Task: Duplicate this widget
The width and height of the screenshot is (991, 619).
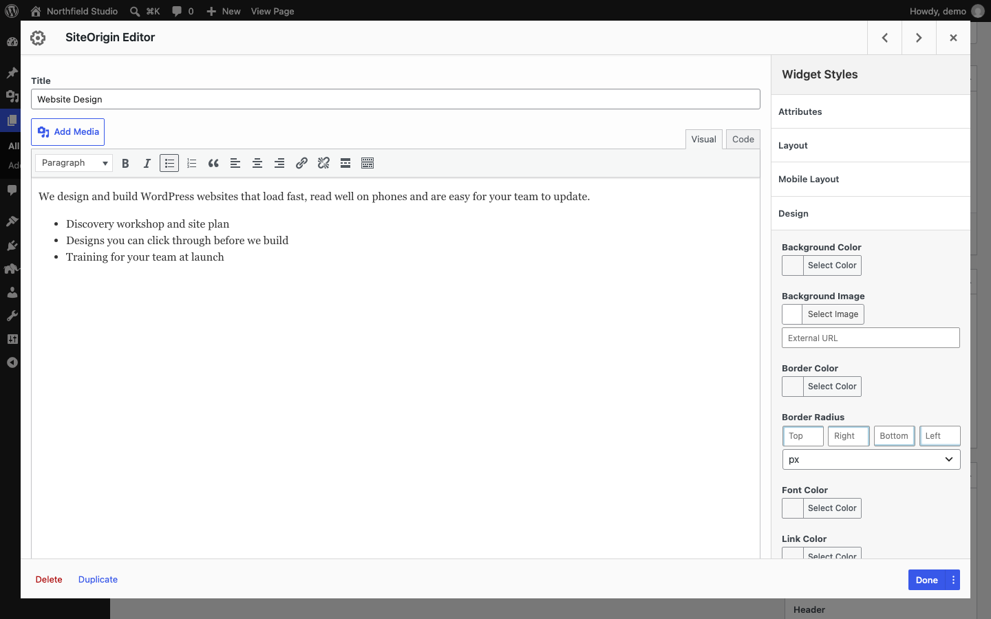Action: tap(98, 579)
